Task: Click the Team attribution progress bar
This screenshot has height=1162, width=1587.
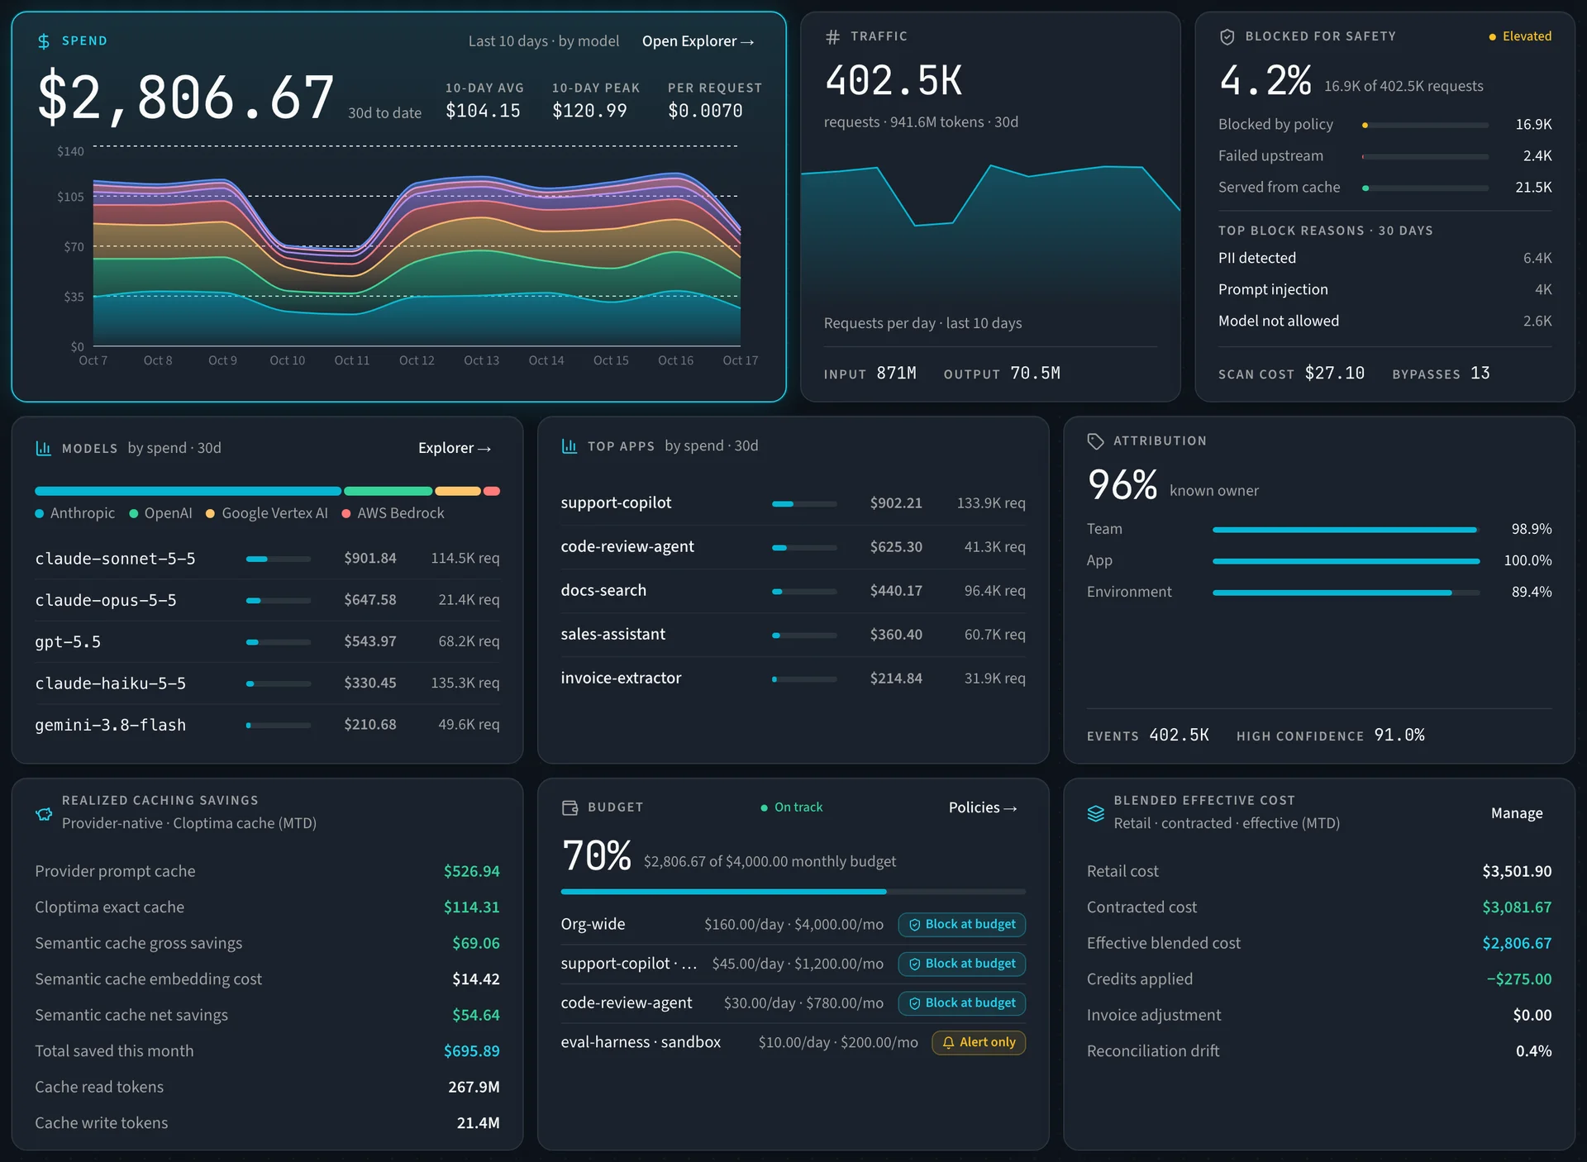Action: (1346, 530)
